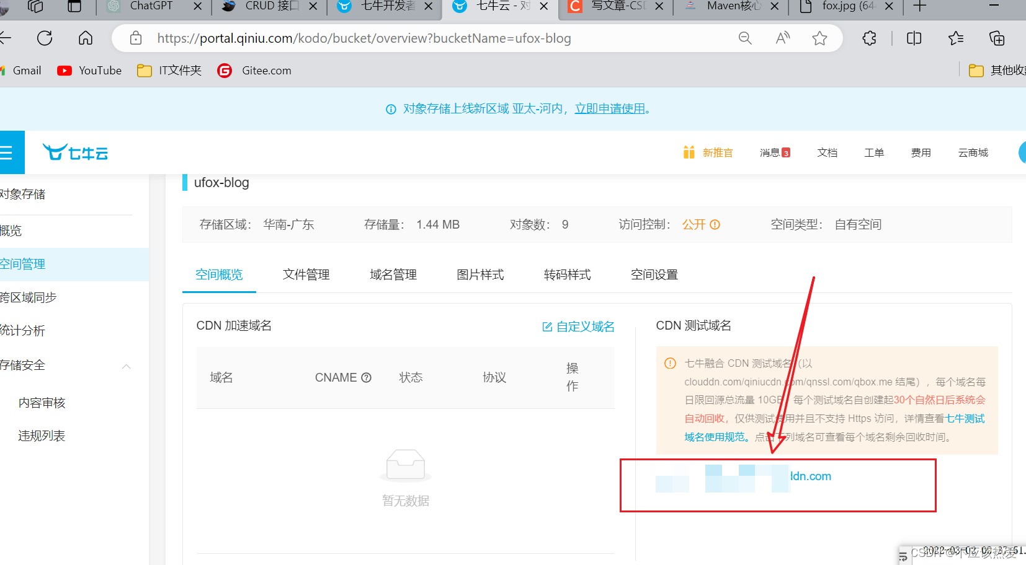The height and width of the screenshot is (565, 1026).
Task: Open 云商城 in the top navigation
Action: pos(973,152)
